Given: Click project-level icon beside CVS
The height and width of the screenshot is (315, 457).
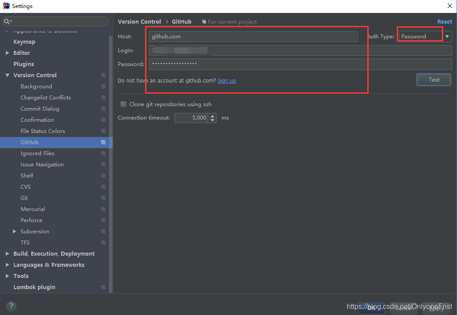Looking at the screenshot, I should (x=103, y=187).
